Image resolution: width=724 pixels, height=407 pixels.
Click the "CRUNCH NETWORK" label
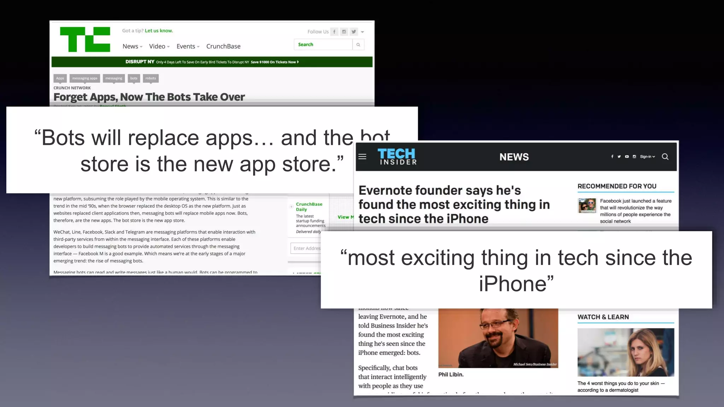pos(72,88)
